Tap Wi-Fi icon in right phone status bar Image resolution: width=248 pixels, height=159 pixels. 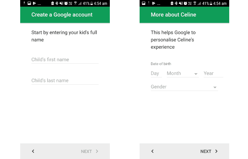pyautogui.click(x=195, y=3)
